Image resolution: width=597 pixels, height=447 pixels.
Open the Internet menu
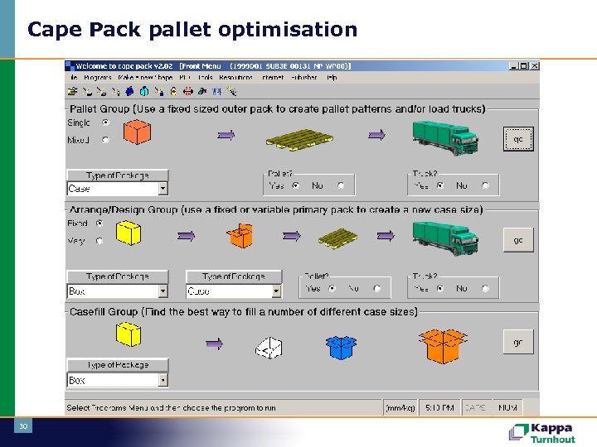[273, 78]
